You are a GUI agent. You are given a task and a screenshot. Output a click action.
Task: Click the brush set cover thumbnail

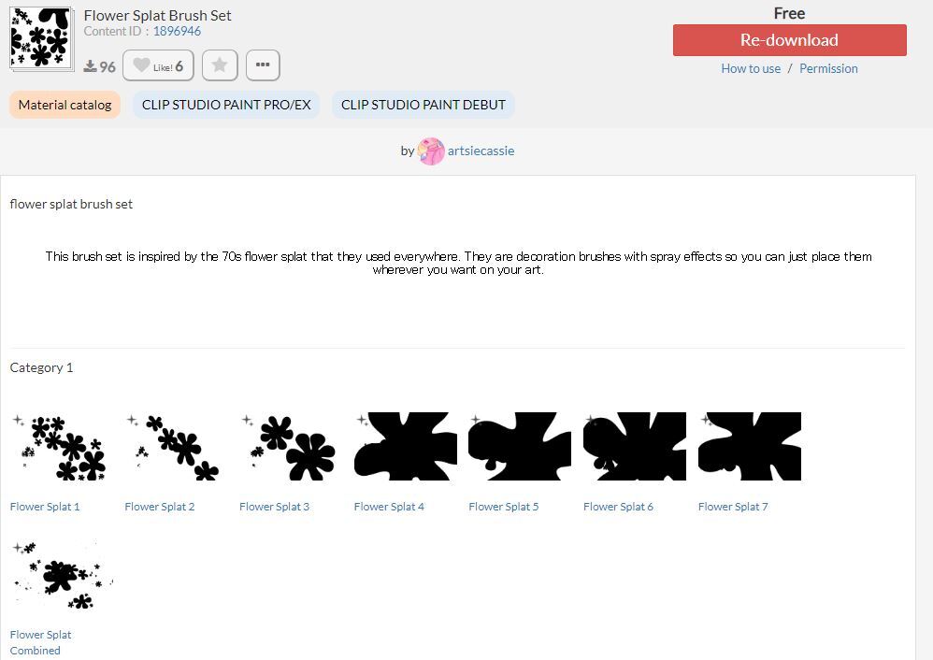(x=41, y=38)
